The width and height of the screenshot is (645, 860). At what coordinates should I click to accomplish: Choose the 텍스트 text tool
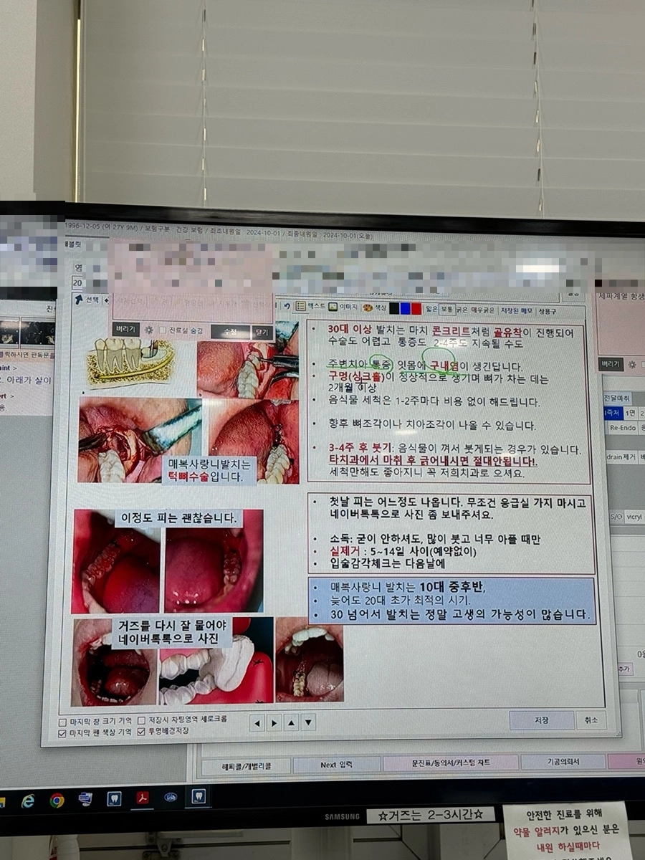point(311,306)
